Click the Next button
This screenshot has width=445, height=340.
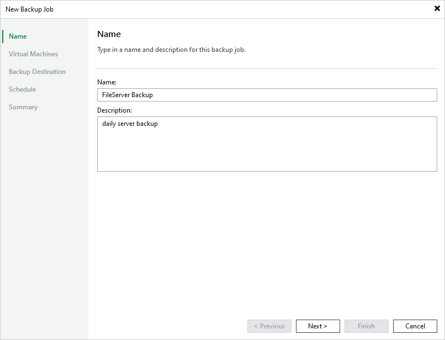317,326
